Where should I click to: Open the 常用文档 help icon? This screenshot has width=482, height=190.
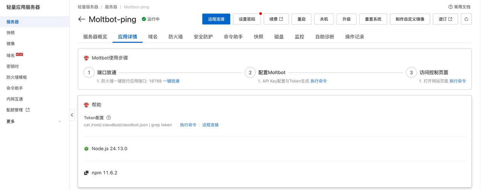pyautogui.click(x=450, y=7)
